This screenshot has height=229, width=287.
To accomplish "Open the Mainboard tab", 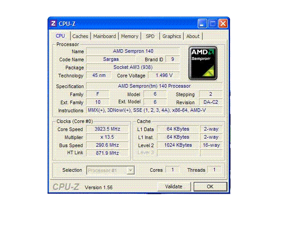I will click(x=104, y=36).
